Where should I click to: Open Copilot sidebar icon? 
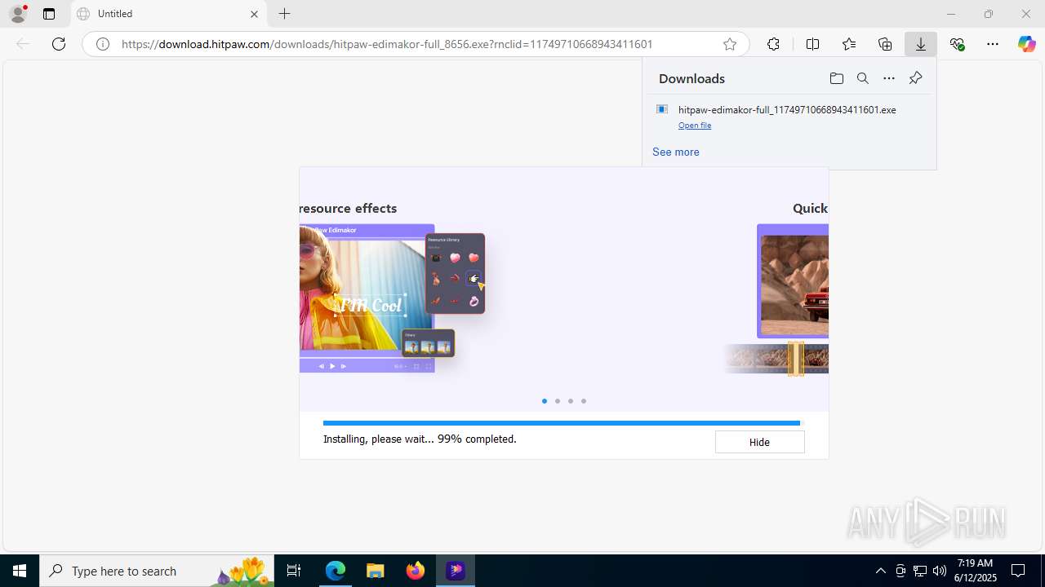[x=1027, y=44]
